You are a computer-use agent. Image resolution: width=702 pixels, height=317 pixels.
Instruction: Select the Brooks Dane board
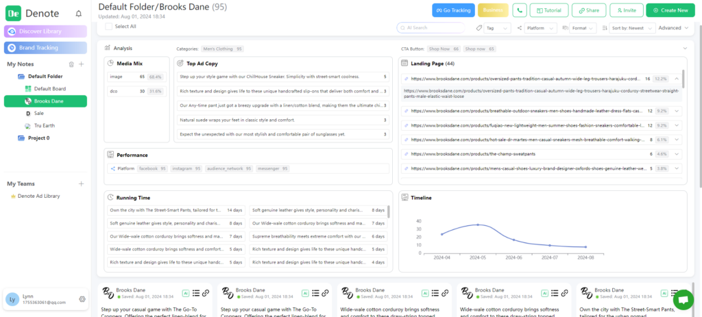click(x=45, y=101)
